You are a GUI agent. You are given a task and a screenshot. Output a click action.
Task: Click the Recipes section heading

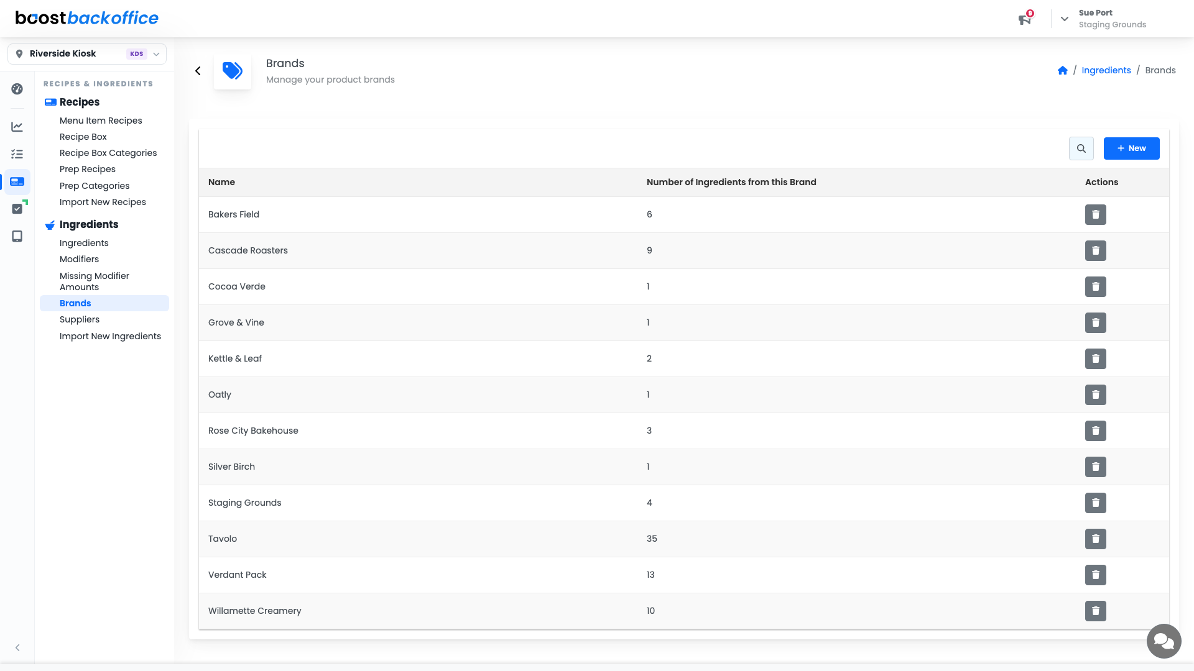pos(80,102)
